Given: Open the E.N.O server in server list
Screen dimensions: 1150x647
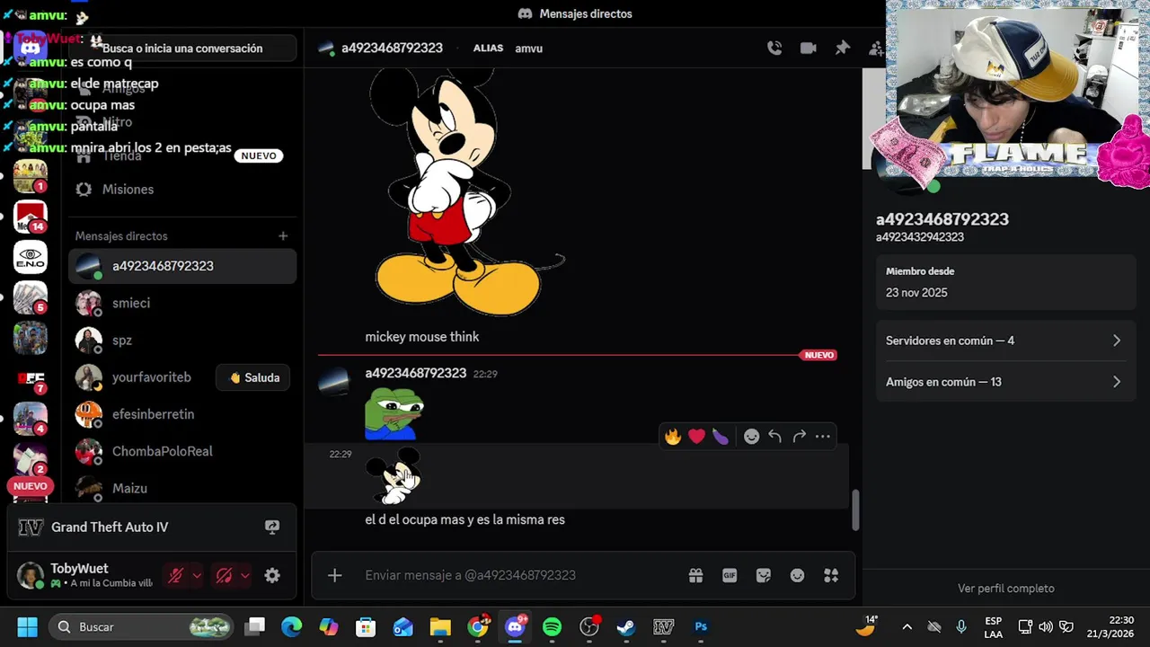Looking at the screenshot, I should click(30, 258).
